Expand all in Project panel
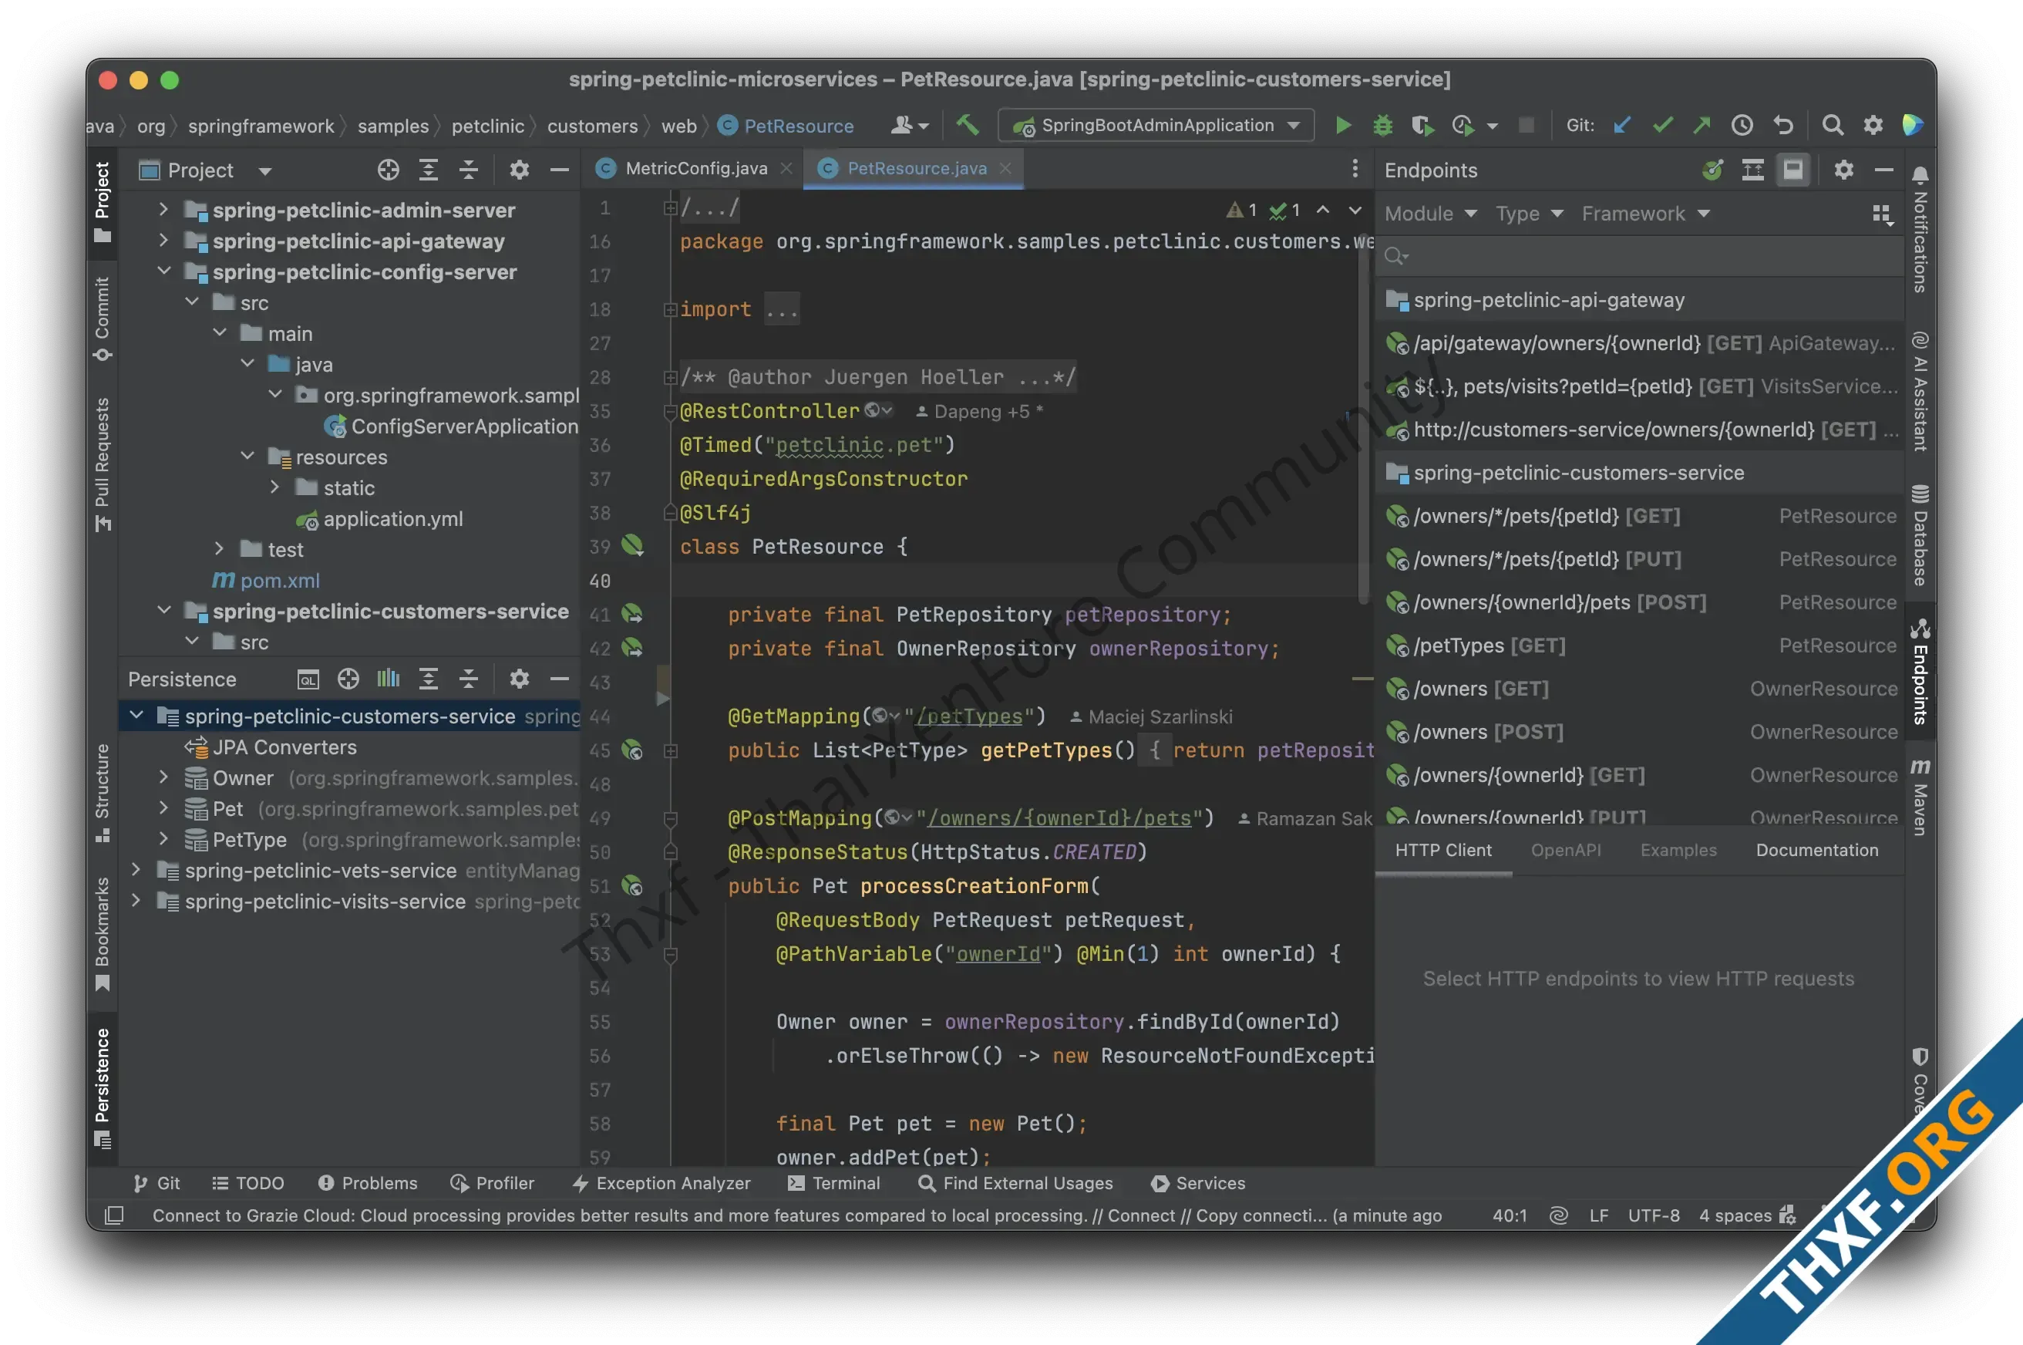 428,170
